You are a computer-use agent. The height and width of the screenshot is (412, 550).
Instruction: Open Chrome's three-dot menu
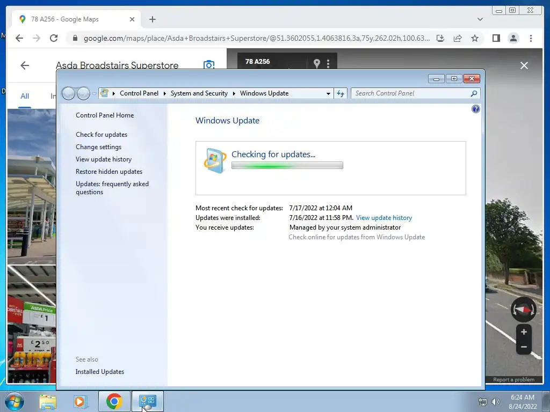click(531, 38)
